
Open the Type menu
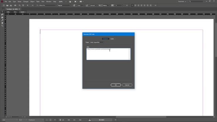click(14, 1)
